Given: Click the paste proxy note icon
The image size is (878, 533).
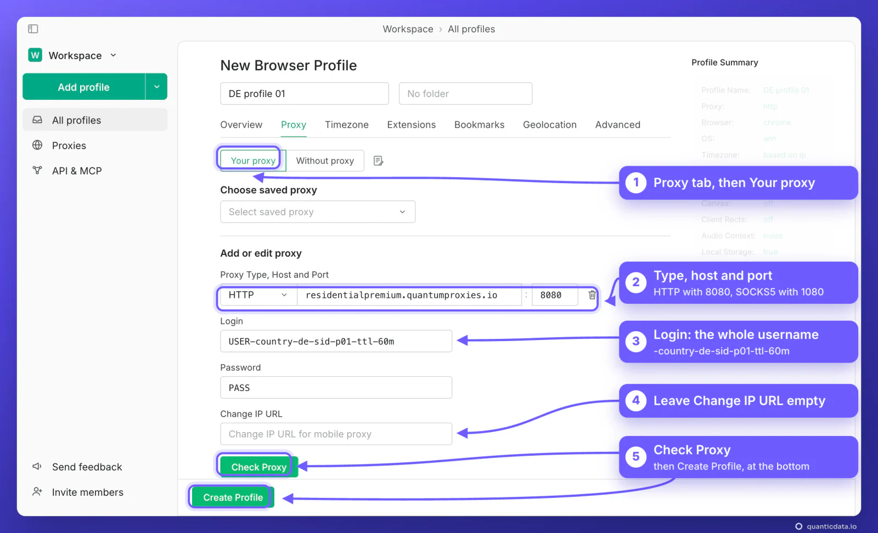Looking at the screenshot, I should pyautogui.click(x=379, y=161).
